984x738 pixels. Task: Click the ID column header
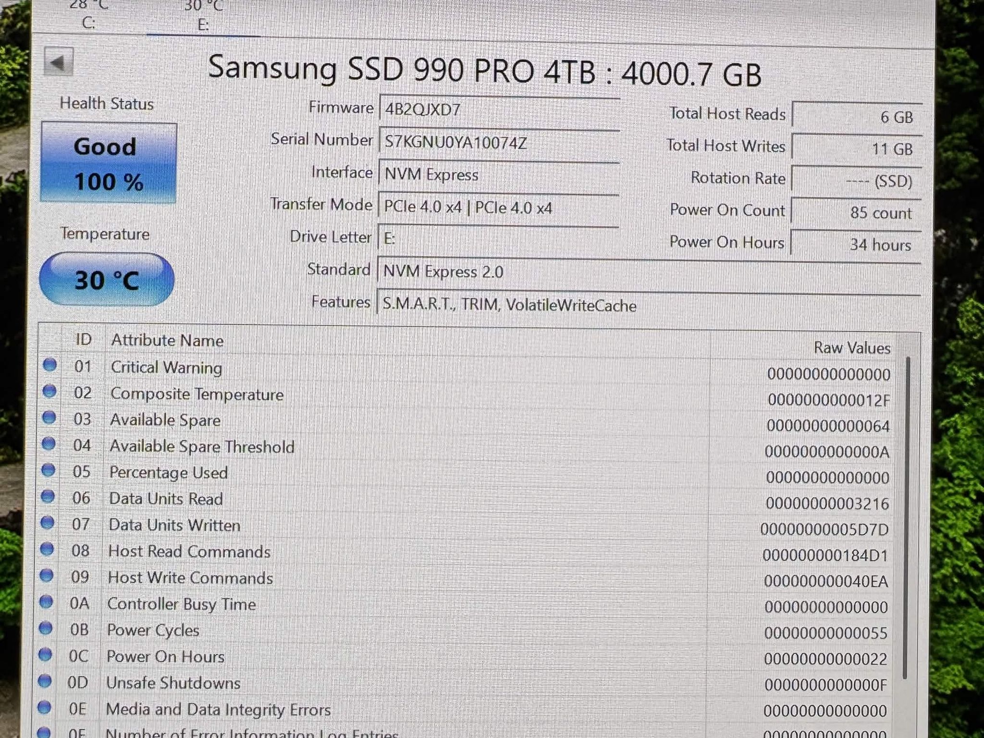pos(83,339)
